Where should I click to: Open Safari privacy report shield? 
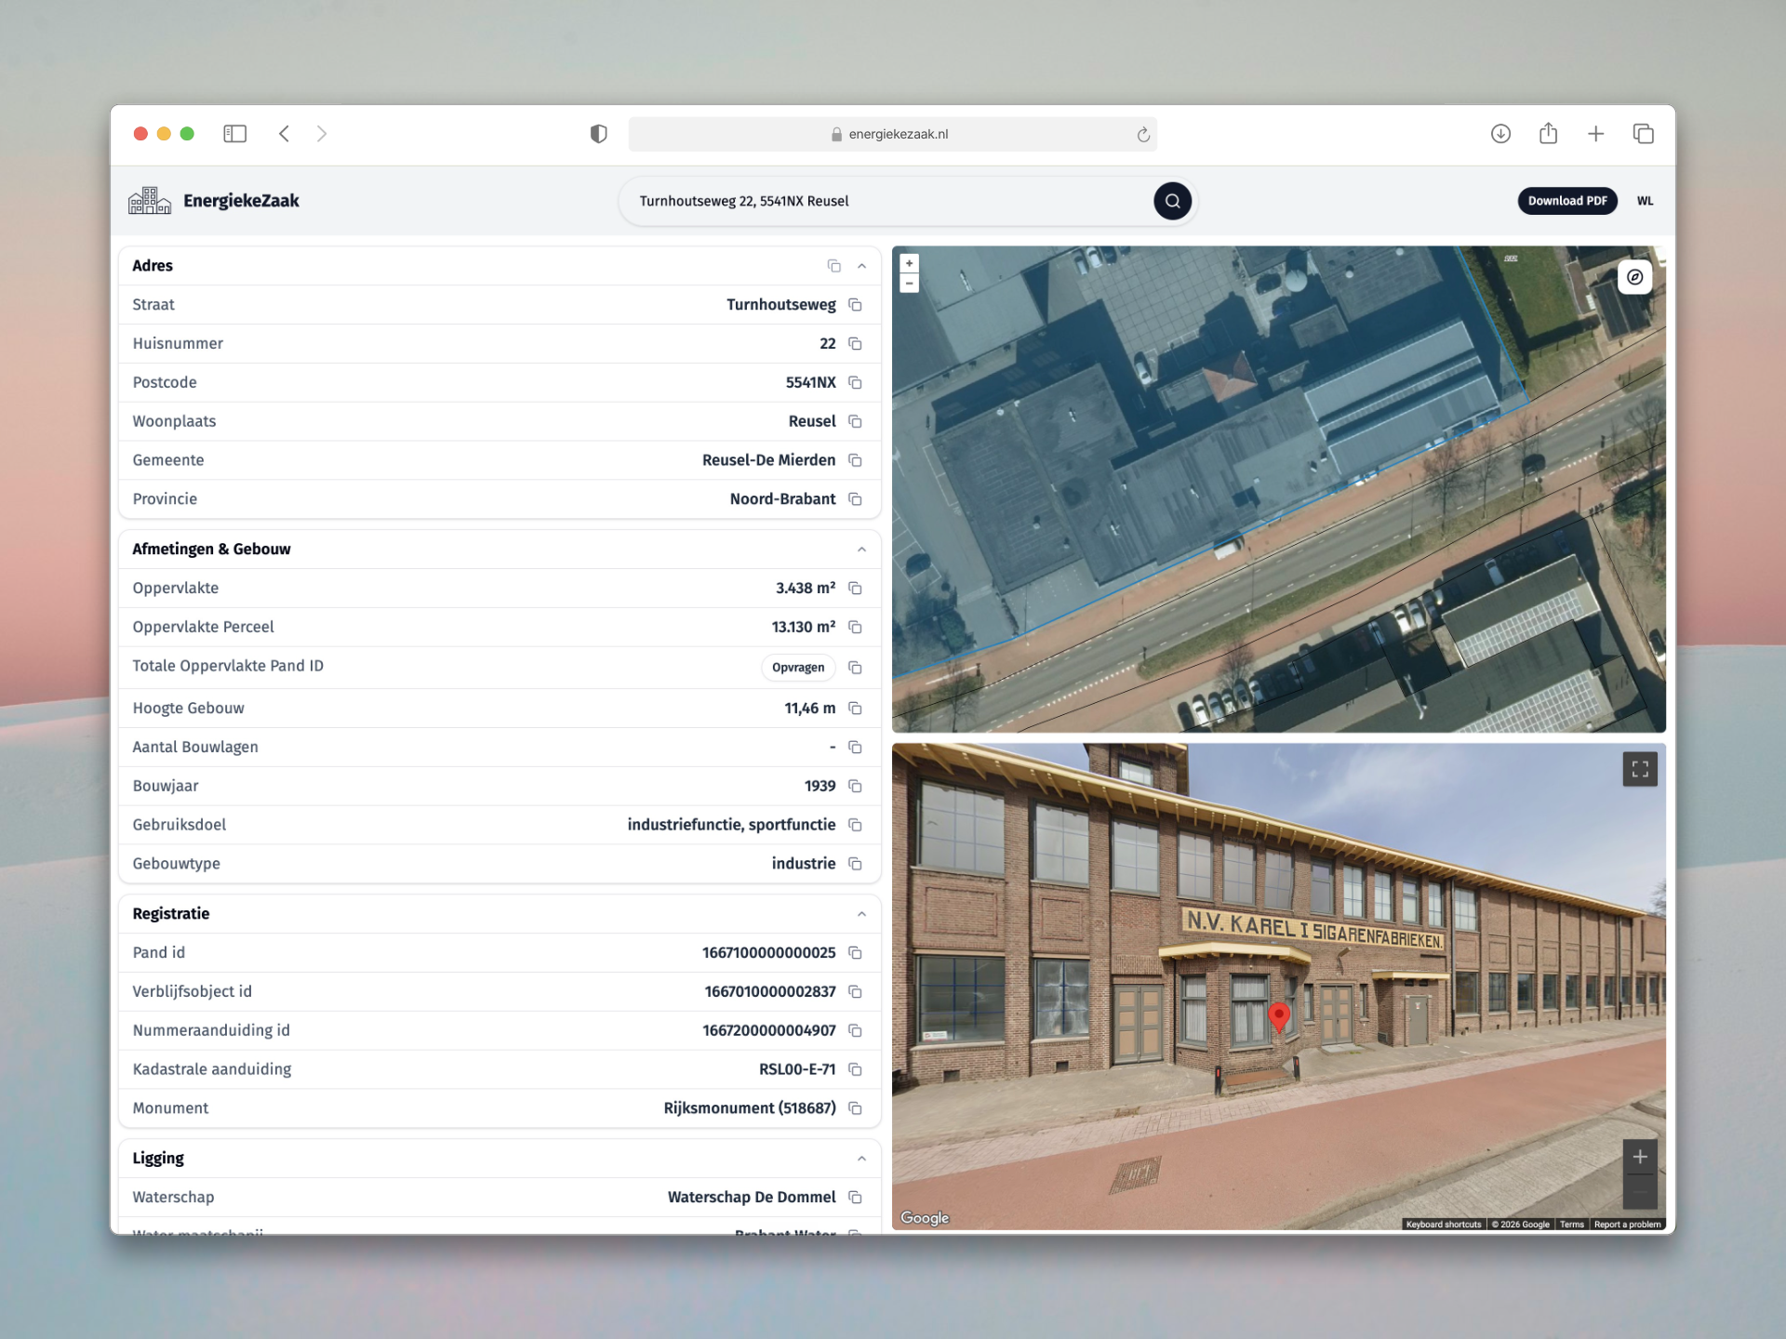point(598,134)
